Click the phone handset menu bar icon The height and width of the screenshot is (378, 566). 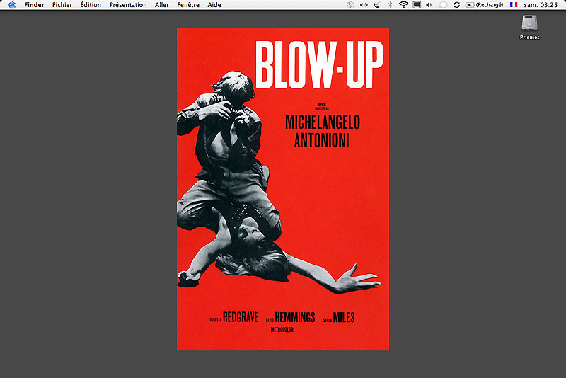click(x=377, y=5)
